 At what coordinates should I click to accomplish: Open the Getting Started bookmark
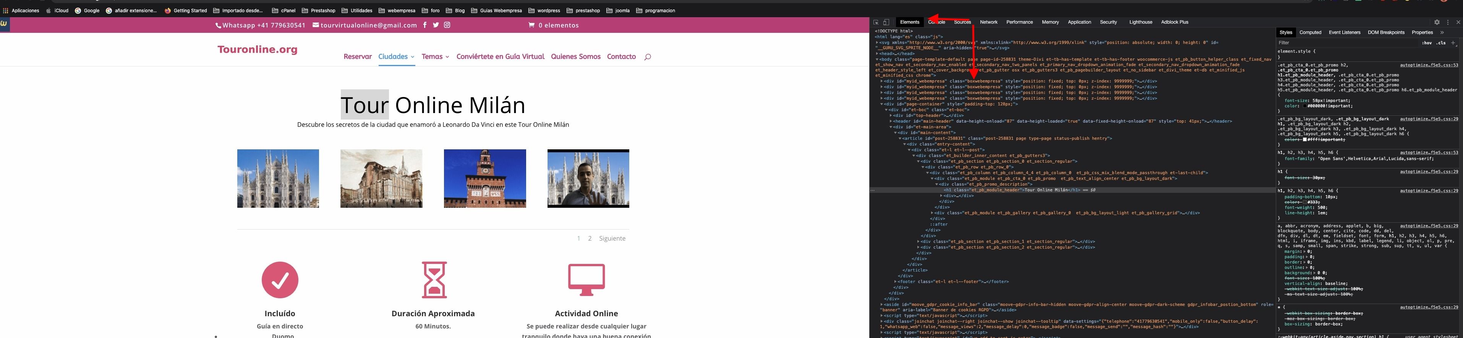[x=186, y=10]
